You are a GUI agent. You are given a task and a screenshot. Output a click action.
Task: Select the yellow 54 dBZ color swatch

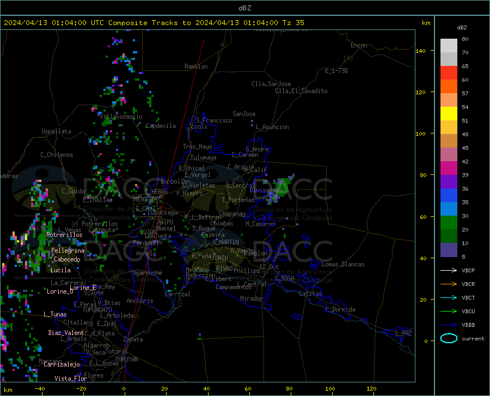tap(449, 113)
